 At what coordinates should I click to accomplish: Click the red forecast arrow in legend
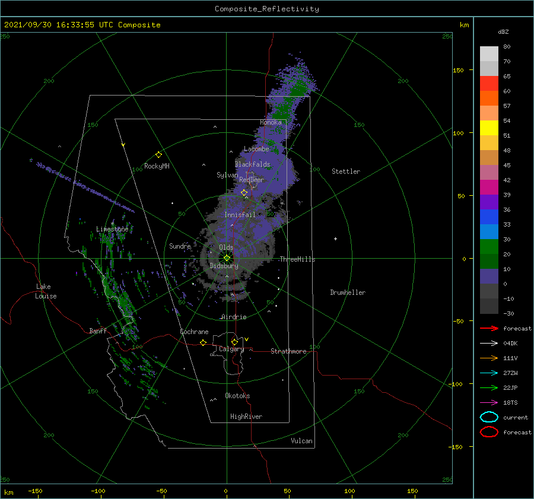pyautogui.click(x=489, y=328)
